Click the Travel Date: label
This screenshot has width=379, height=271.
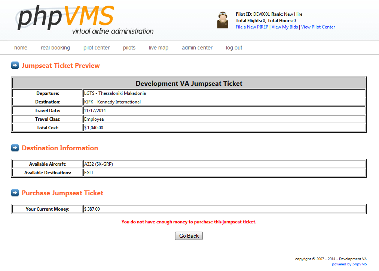(x=48, y=111)
